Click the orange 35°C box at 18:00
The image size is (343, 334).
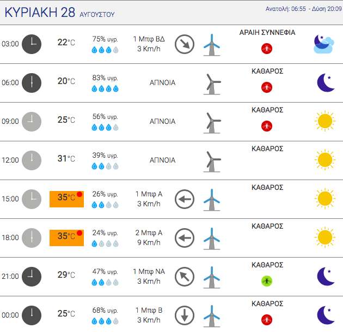(66, 238)
